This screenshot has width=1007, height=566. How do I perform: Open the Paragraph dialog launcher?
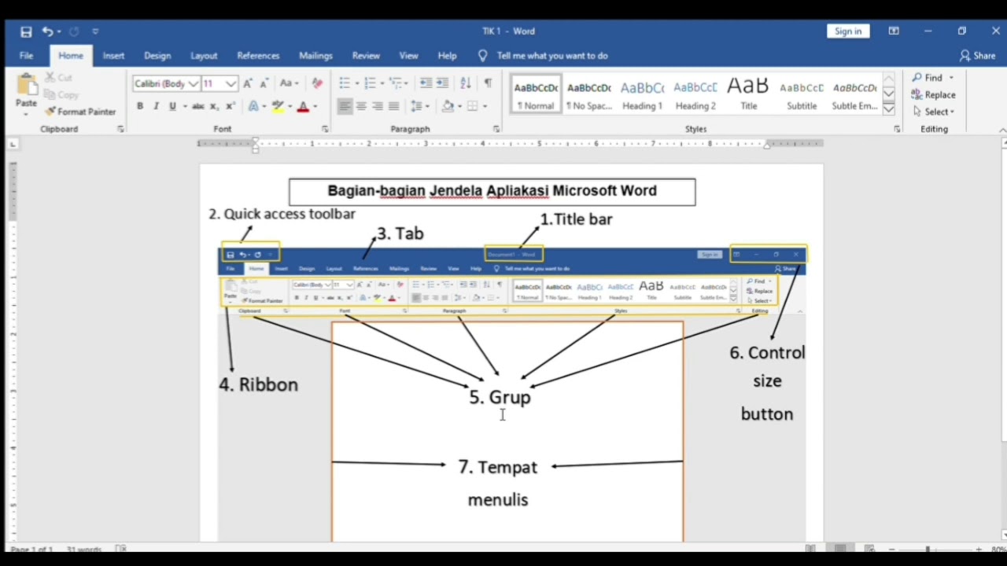[496, 129]
